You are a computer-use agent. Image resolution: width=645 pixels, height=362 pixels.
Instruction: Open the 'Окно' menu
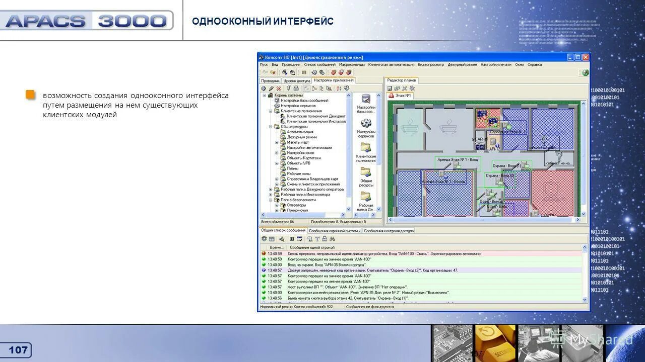[x=519, y=64]
